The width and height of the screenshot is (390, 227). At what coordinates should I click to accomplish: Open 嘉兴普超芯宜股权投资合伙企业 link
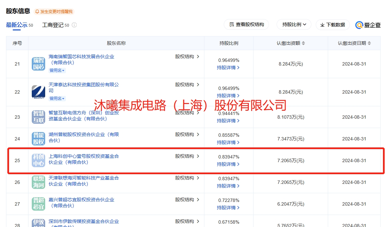click(81, 203)
